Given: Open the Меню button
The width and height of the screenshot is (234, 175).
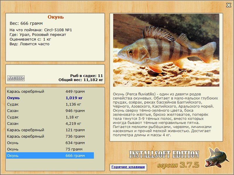Looking at the screenshot, I should pos(16,78).
